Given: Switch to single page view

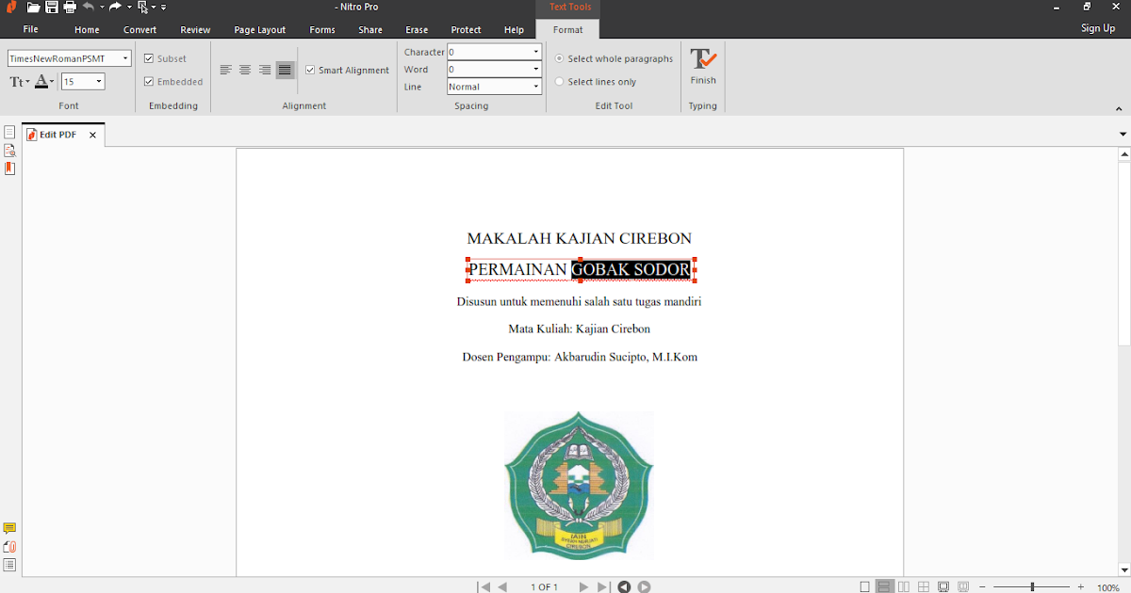Looking at the screenshot, I should point(865,586).
